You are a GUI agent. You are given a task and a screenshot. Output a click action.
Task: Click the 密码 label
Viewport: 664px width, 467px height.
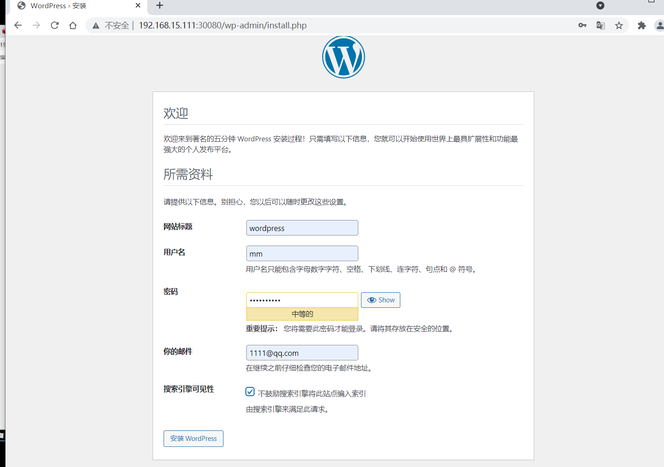[x=171, y=291]
